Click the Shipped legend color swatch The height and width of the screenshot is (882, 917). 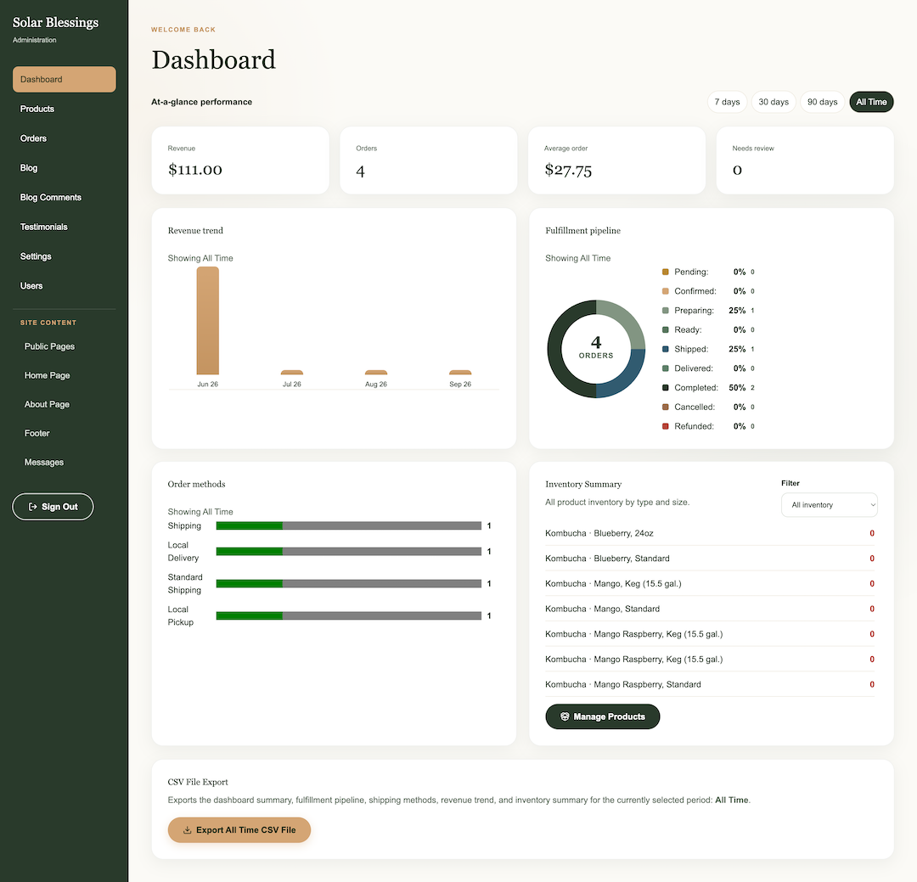coord(665,349)
